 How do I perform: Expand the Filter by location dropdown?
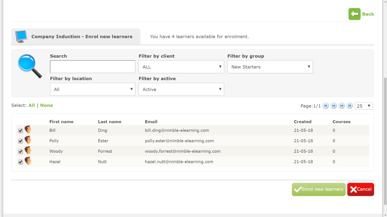[x=92, y=89]
